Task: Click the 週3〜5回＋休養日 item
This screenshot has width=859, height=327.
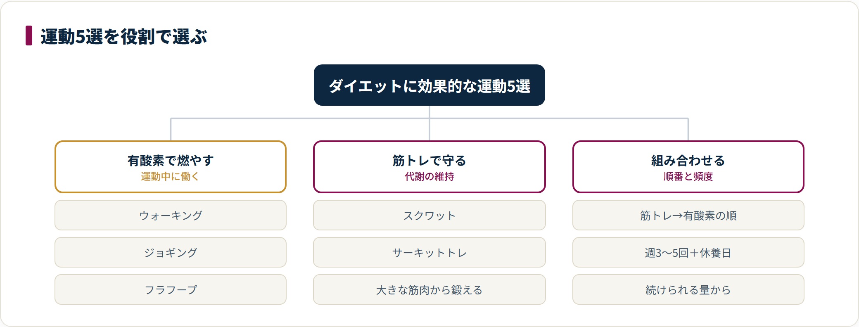Action: point(688,252)
